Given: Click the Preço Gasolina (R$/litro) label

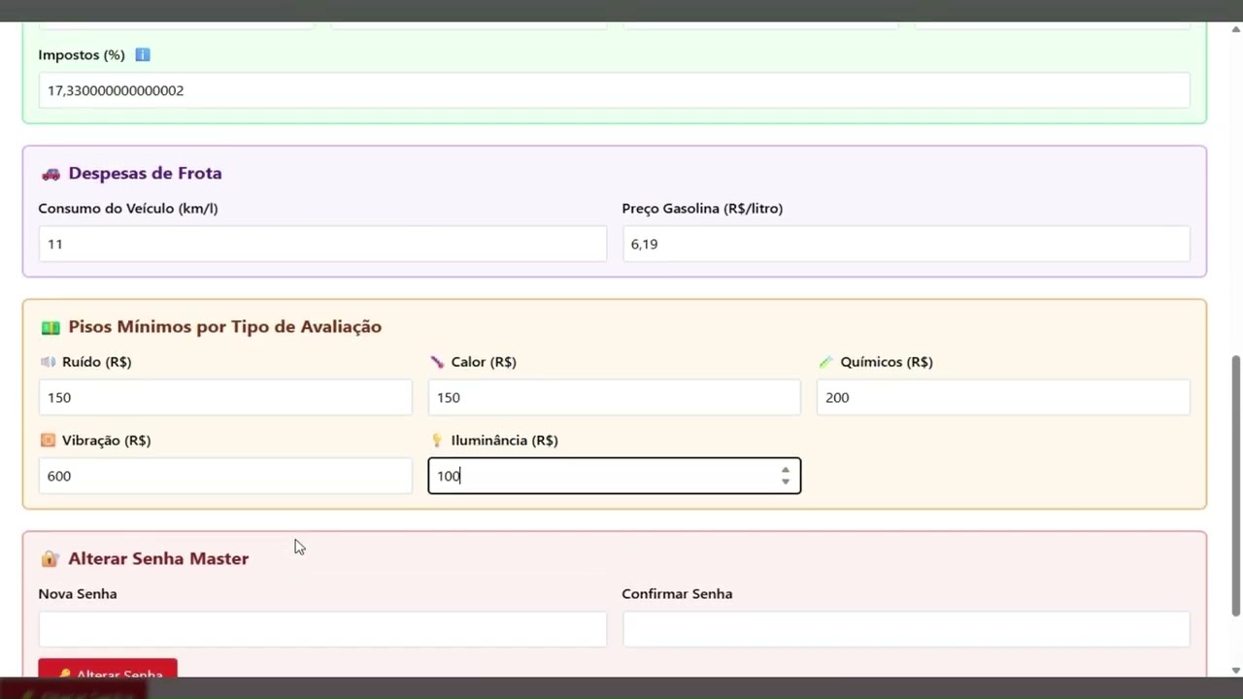Looking at the screenshot, I should tap(702, 209).
